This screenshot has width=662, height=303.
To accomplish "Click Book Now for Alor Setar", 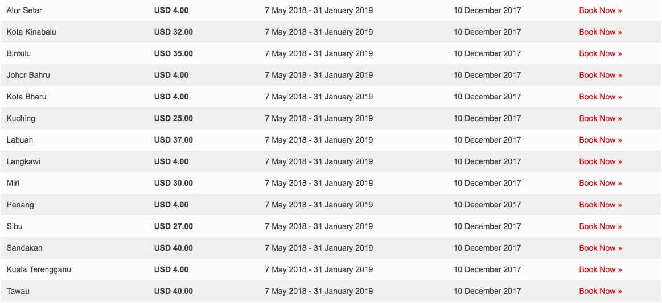I will click(x=600, y=11).
